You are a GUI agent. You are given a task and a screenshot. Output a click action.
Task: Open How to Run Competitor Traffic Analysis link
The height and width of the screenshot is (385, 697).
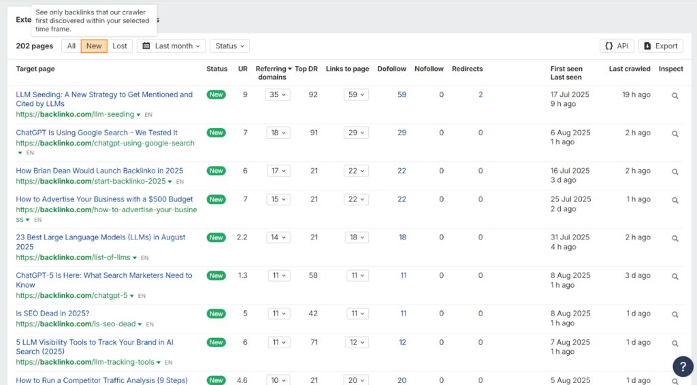(102, 380)
